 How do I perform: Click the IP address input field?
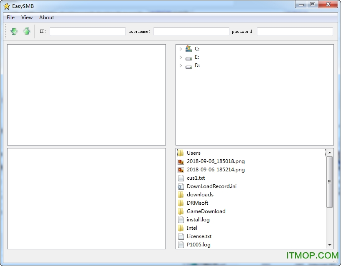[87, 31]
